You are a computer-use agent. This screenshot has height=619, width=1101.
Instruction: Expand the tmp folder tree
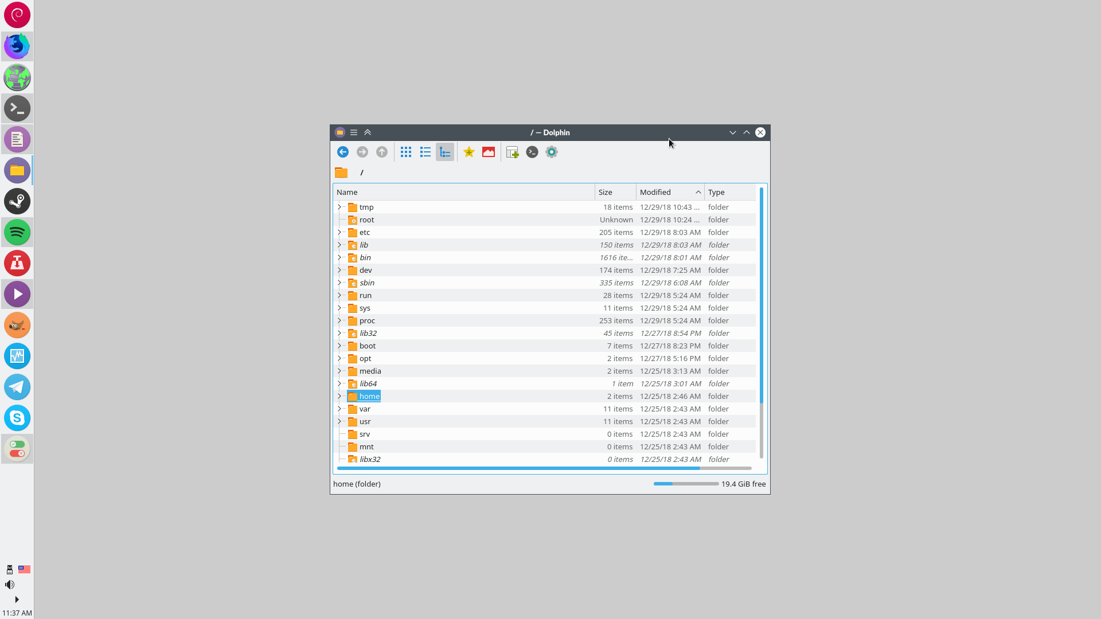tap(339, 207)
